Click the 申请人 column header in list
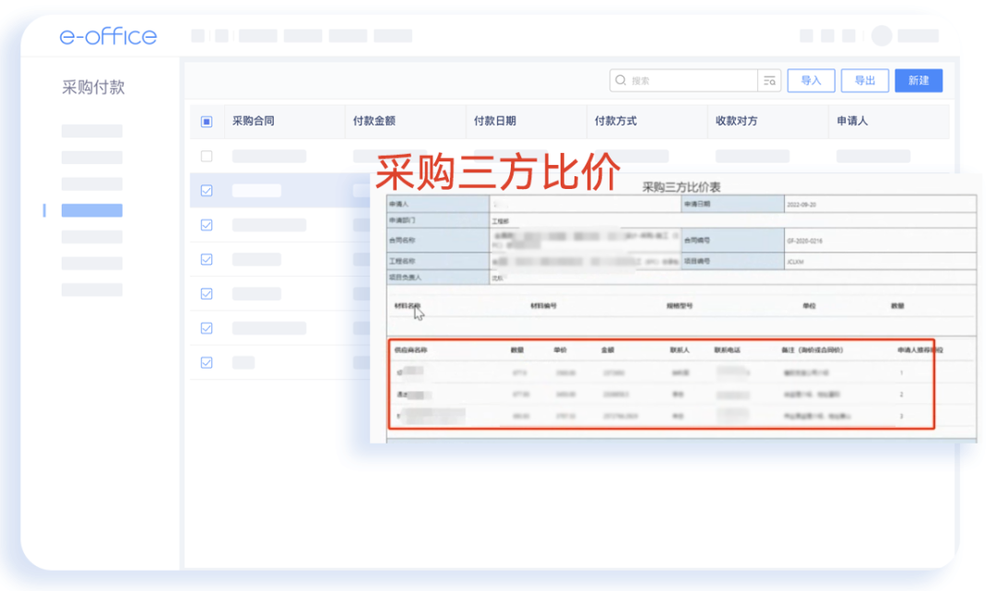The image size is (996, 591). point(852,121)
